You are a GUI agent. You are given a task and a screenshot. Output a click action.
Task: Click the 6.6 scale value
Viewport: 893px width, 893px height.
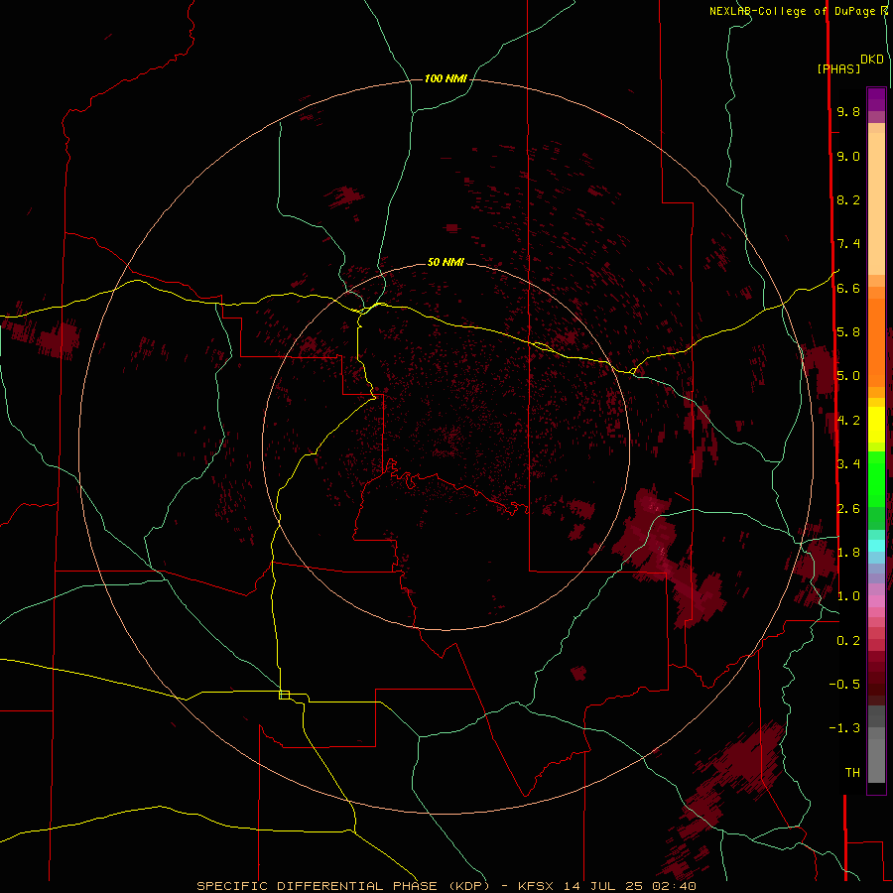(848, 288)
